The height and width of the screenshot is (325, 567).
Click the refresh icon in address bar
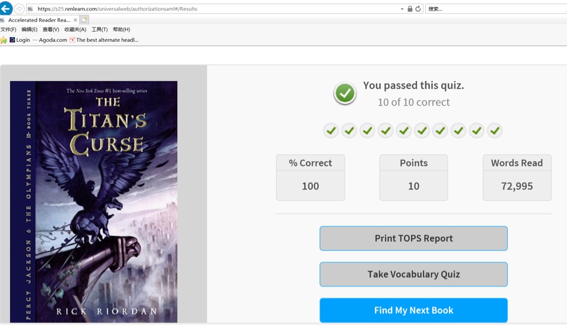point(418,9)
